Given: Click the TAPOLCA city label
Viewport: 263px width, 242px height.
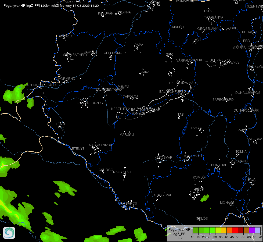Looking at the screenshot, I should [131, 97].
